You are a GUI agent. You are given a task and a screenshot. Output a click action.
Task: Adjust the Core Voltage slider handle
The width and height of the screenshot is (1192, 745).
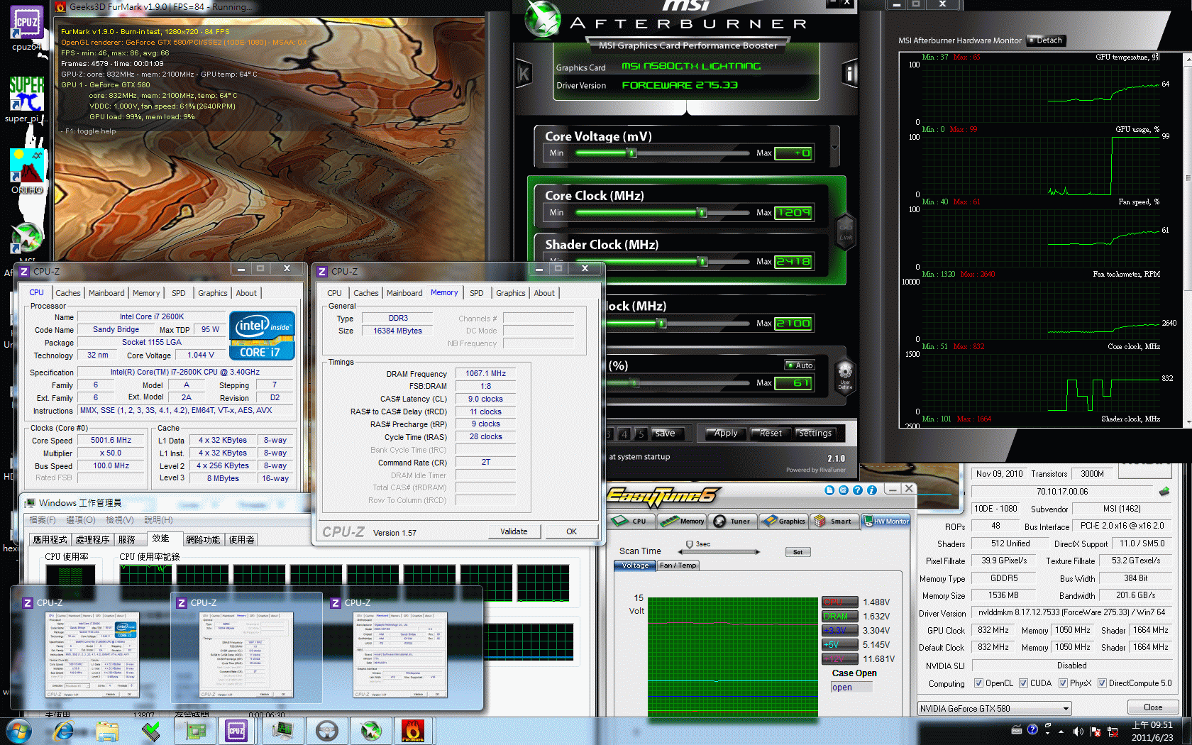click(631, 153)
